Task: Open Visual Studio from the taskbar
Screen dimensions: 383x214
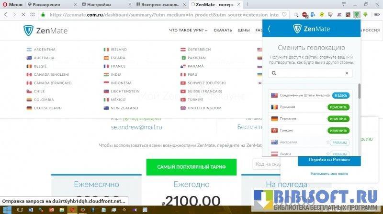Action: pos(135,210)
